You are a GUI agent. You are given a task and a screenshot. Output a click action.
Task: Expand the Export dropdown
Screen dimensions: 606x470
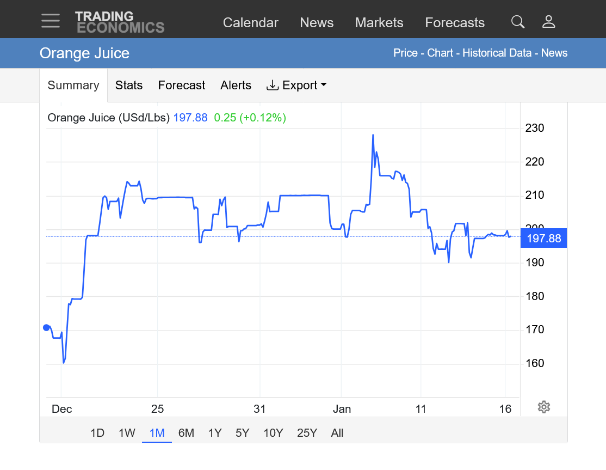296,86
